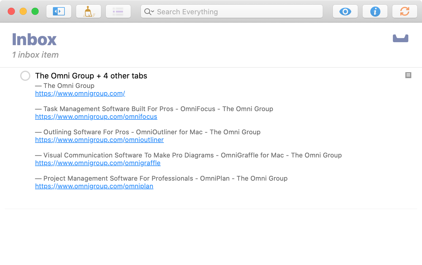Click the '1 inbox item' subtitle
422x265 pixels.
pos(35,55)
